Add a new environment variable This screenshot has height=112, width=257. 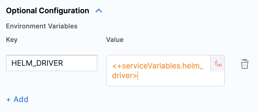tap(17, 99)
